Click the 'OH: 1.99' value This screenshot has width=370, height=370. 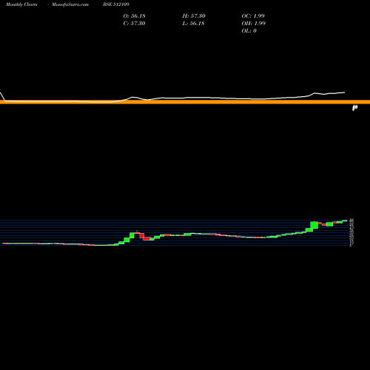click(254, 23)
